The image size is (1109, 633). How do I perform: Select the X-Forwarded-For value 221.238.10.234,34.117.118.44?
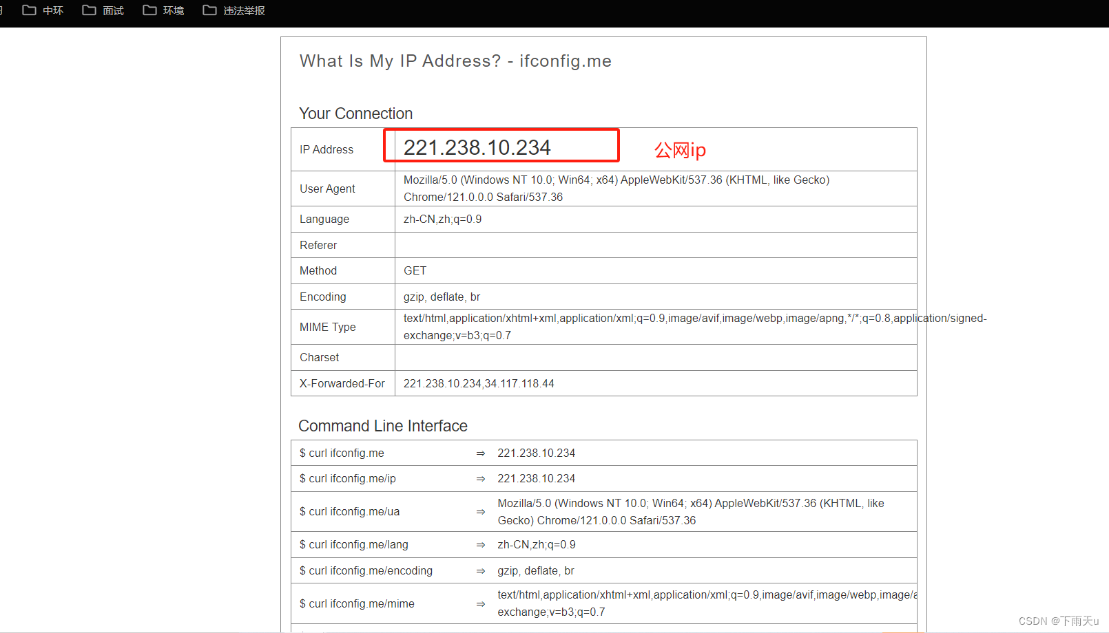tap(479, 383)
